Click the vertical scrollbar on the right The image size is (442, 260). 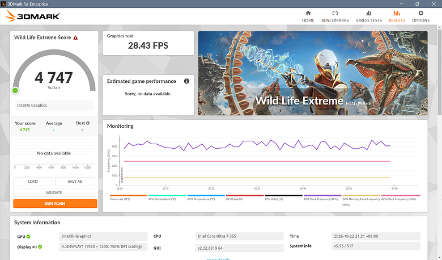440,72
